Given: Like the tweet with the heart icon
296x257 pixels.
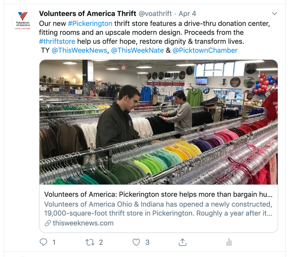Looking at the screenshot, I should coord(136,242).
